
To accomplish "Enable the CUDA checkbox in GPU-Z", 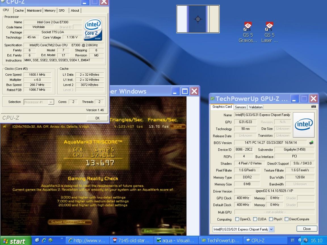I will pyautogui.click(x=255, y=219).
